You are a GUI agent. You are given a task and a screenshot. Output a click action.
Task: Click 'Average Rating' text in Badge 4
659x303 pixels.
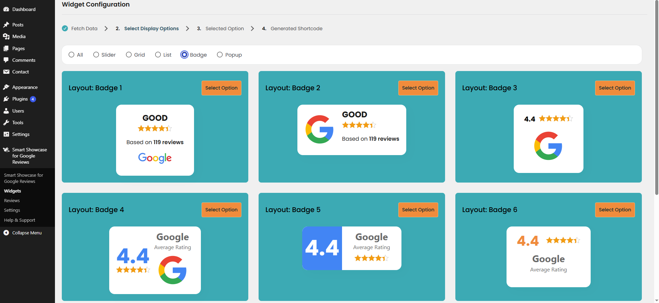[x=172, y=247]
